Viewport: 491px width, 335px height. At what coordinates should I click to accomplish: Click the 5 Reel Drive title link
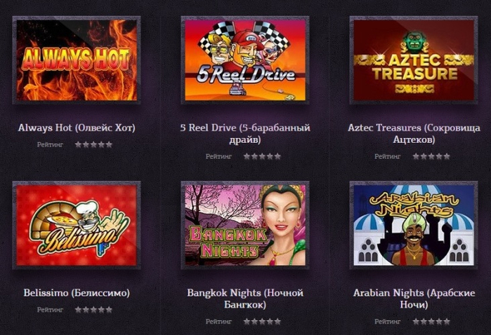245,133
